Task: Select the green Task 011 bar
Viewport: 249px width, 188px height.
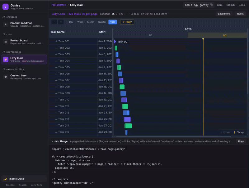Action: point(125,106)
